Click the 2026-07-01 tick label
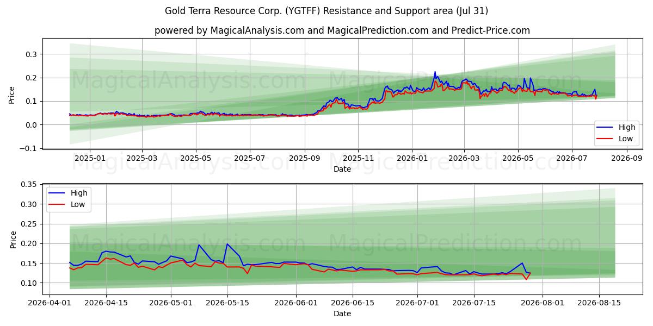This screenshot has width=653, height=326. coord(417,303)
